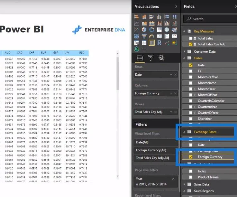Viewport: 237px width, 197px height.
Task: Select the Treemap visual
Action: pyautogui.click(x=159, y=30)
